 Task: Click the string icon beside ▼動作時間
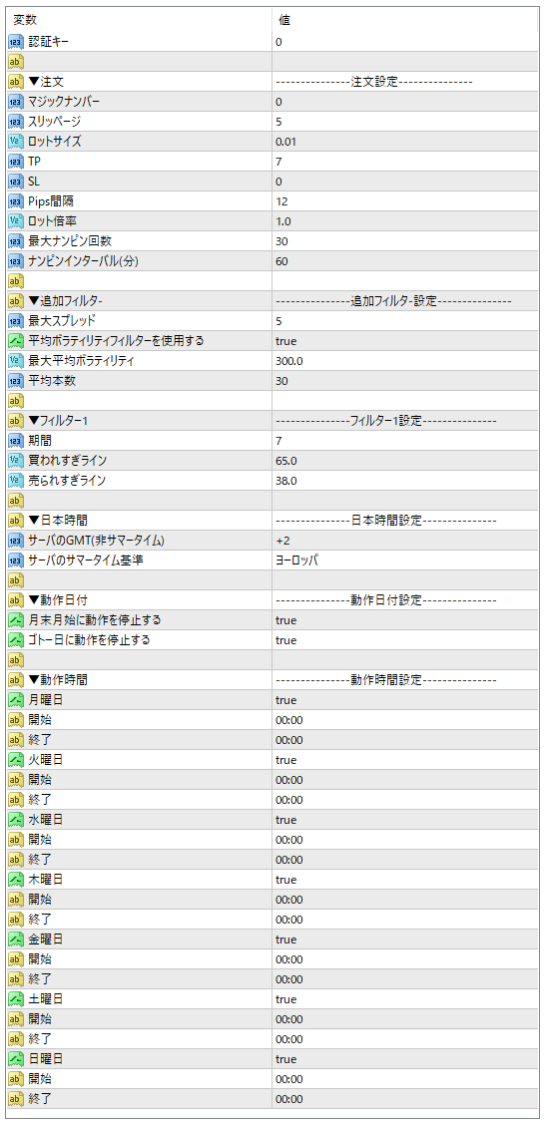click(x=16, y=680)
